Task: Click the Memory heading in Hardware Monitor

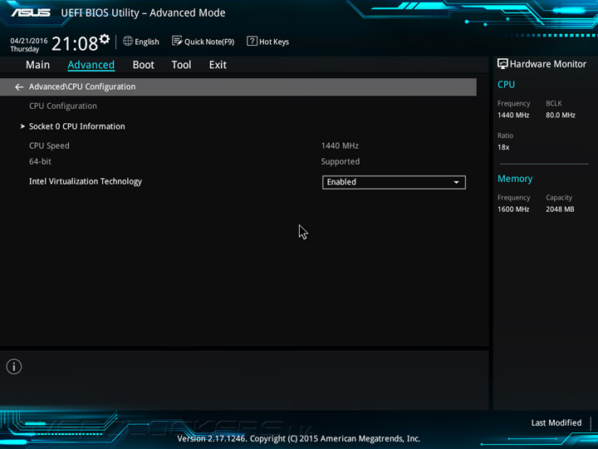Action: (515, 179)
